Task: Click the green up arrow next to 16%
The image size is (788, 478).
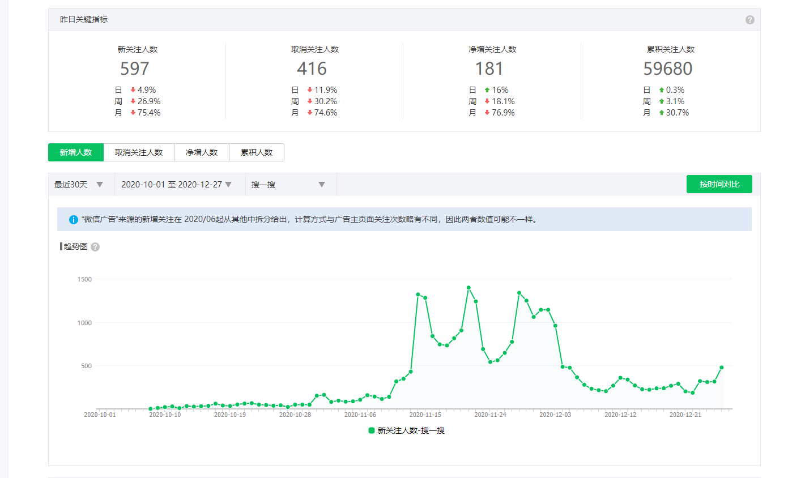Action: click(x=487, y=90)
